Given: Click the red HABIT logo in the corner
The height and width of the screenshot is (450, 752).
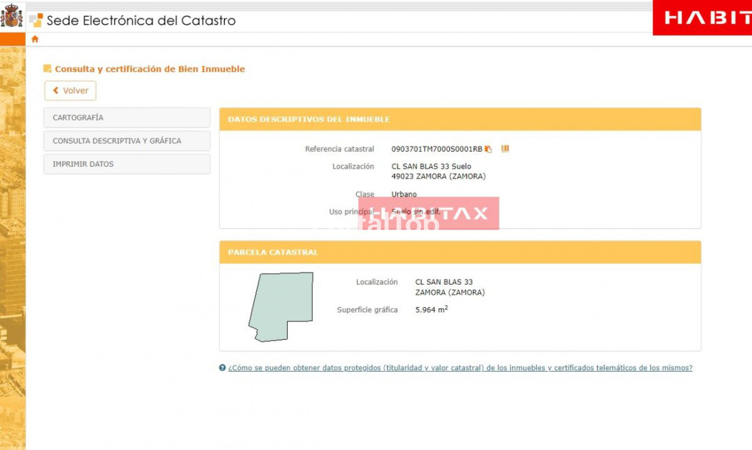Looking at the screenshot, I should pyautogui.click(x=702, y=17).
